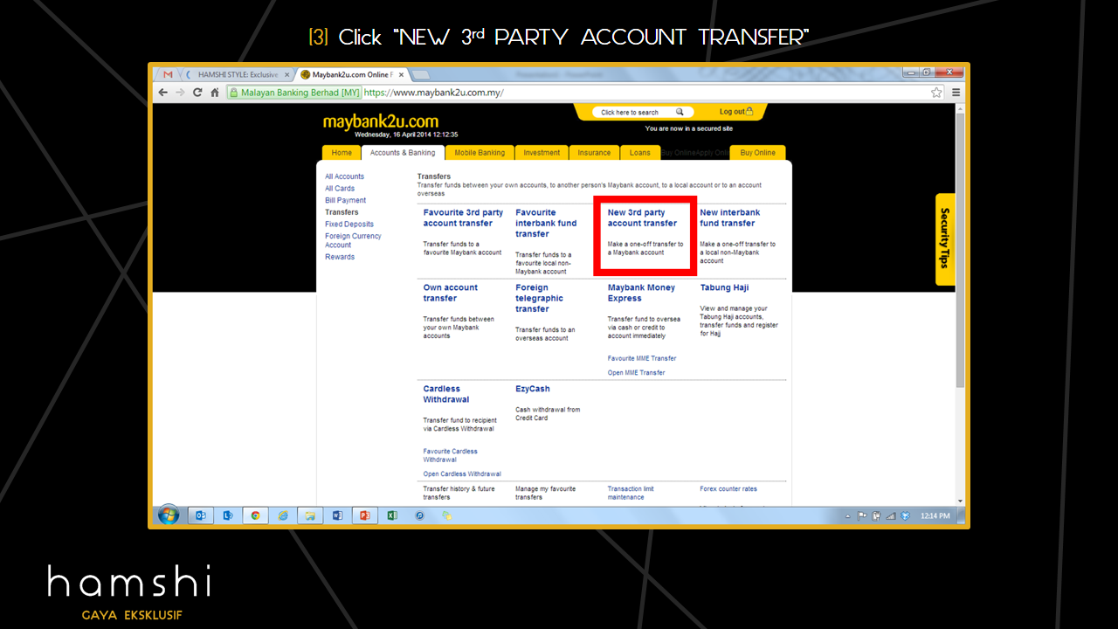Open Favourite interbank fund transfer
The height and width of the screenshot is (629, 1118).
point(546,223)
